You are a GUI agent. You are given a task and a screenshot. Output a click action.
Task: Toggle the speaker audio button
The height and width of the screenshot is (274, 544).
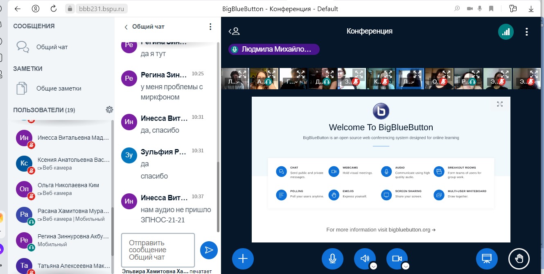364,258
